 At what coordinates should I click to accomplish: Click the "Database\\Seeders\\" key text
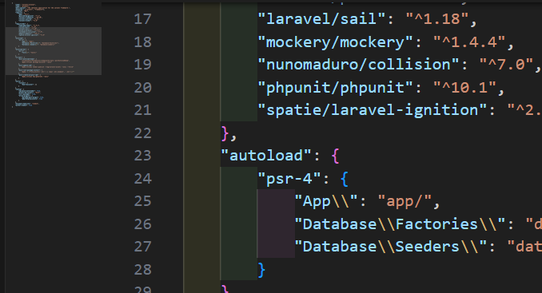(x=391, y=247)
